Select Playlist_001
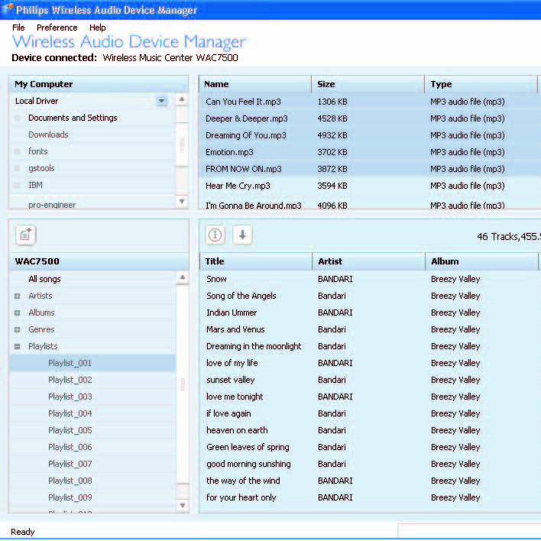 click(x=70, y=363)
